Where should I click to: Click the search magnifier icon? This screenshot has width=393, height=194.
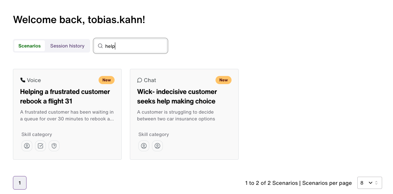coord(100,46)
